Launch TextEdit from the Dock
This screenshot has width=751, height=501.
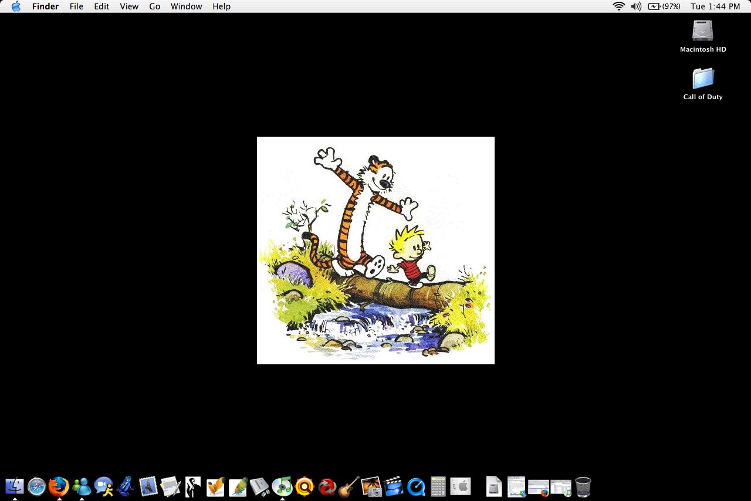pyautogui.click(x=171, y=486)
